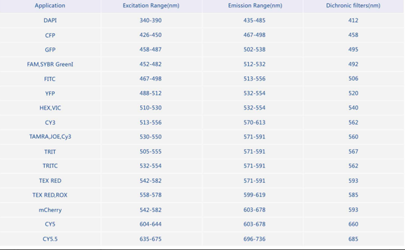405x250 pixels.
Task: Click the Excitation Range(nm) column header
Action: coord(152,6)
